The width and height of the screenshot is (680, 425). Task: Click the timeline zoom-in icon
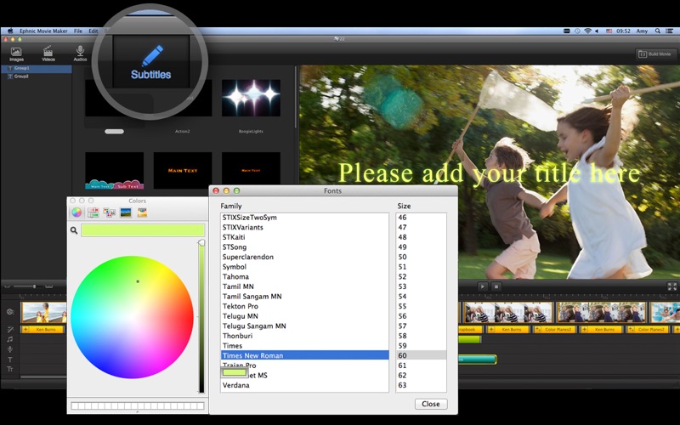pyautogui.click(x=49, y=286)
